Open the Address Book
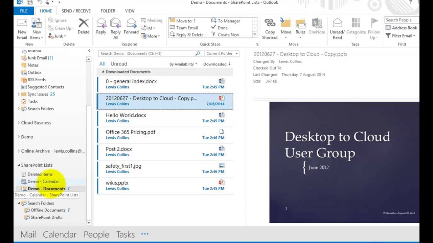 (402, 28)
